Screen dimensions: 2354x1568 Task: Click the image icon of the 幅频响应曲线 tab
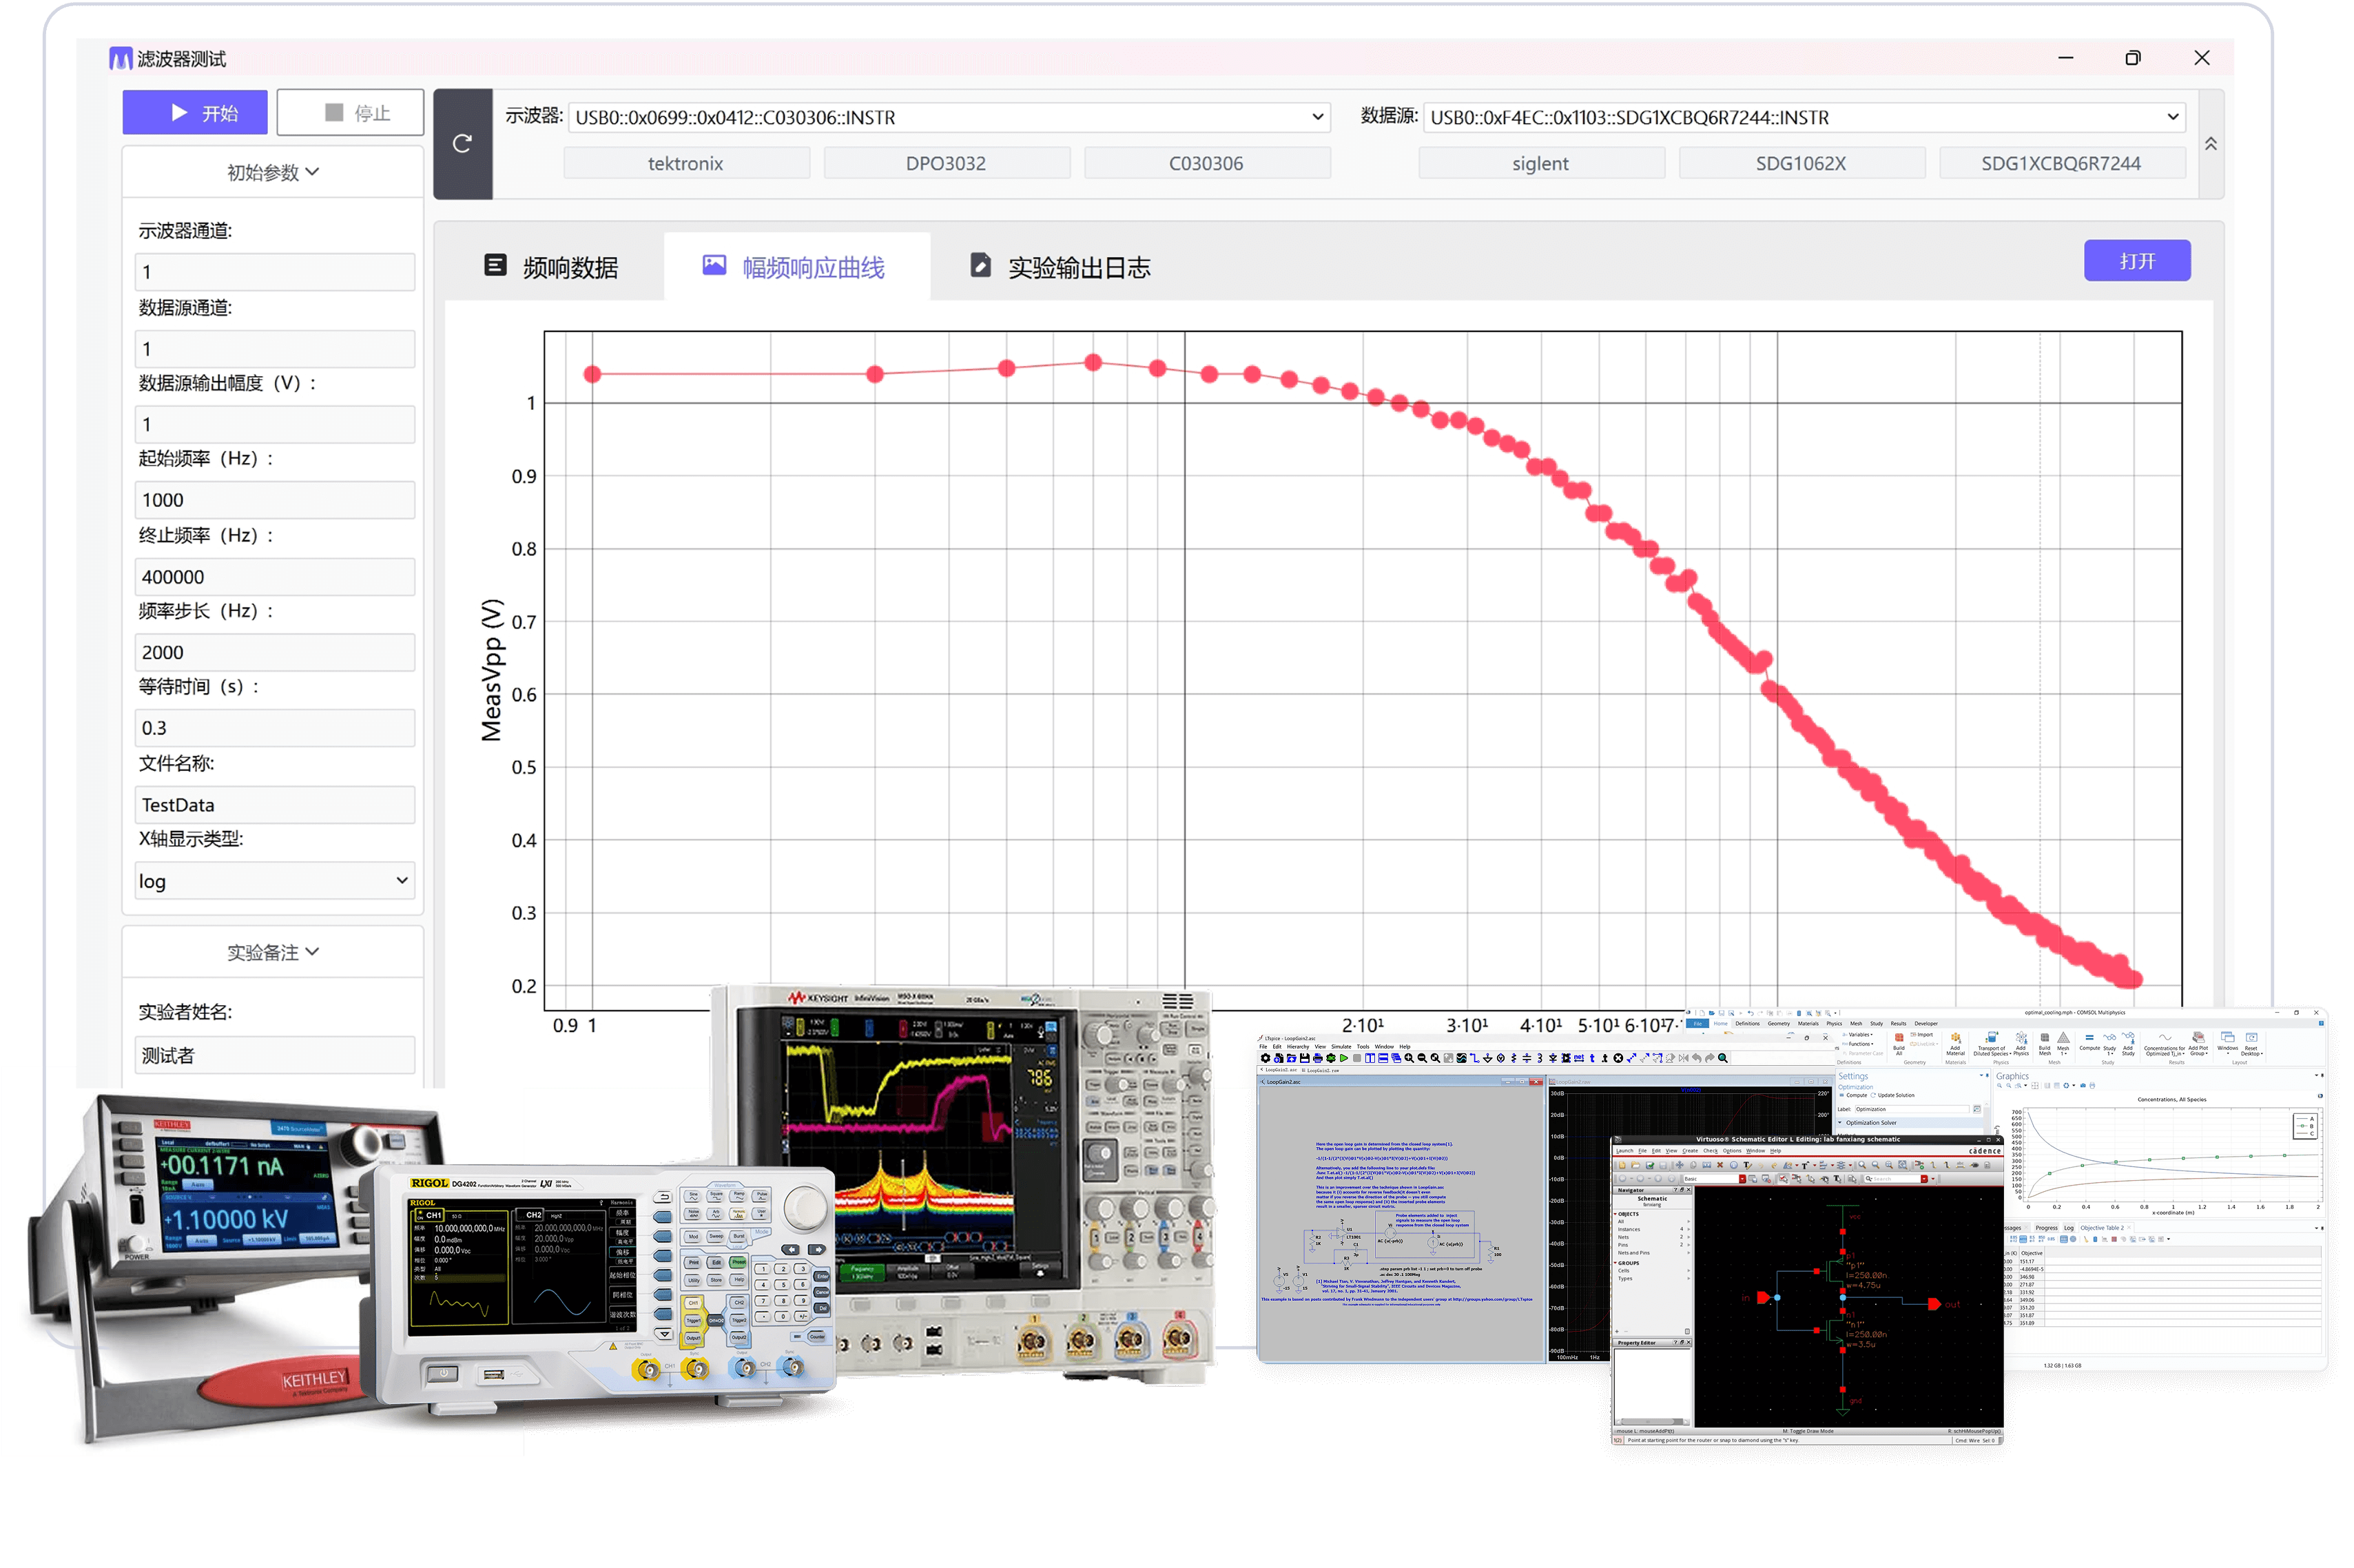[714, 265]
